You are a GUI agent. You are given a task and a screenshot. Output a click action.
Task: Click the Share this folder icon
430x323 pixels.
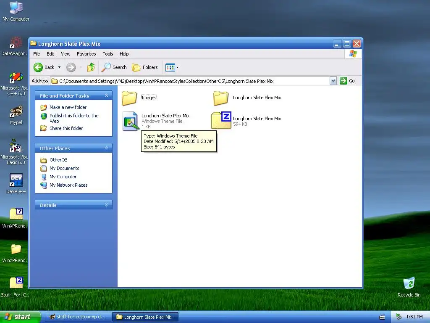(44, 128)
